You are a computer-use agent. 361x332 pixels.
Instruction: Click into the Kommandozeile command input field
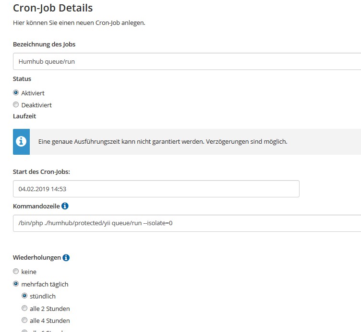(x=187, y=223)
